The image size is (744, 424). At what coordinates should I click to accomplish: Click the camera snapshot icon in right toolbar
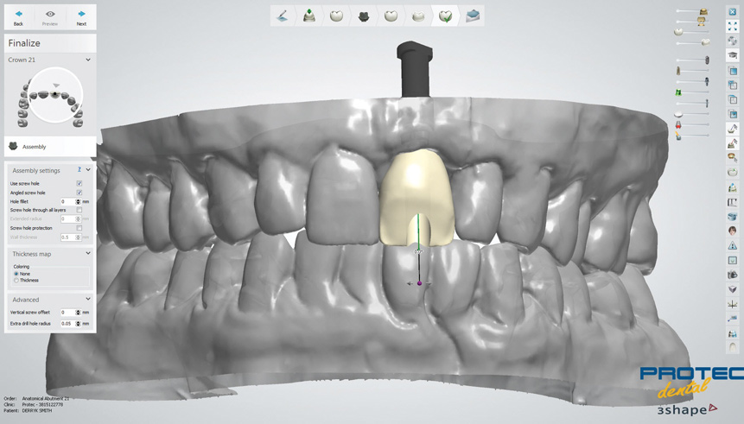[x=733, y=275]
